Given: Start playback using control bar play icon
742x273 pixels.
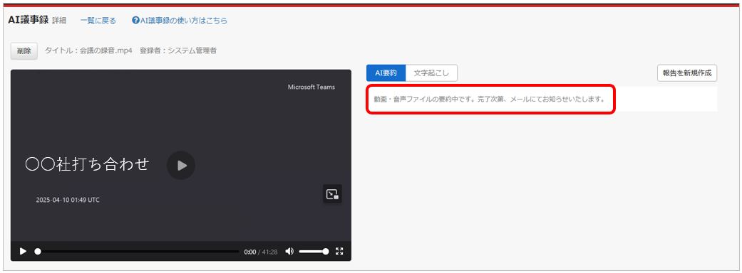Looking at the screenshot, I should pos(23,251).
